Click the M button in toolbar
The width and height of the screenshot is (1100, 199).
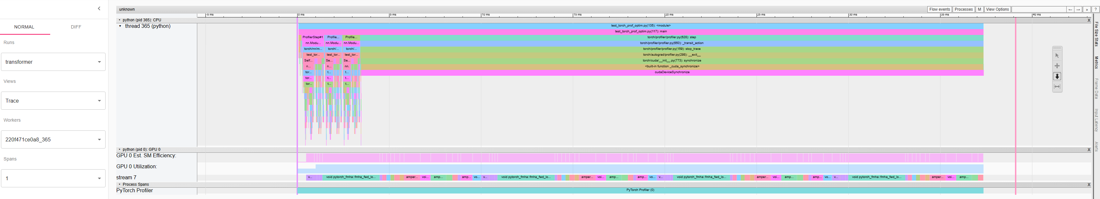click(x=979, y=9)
